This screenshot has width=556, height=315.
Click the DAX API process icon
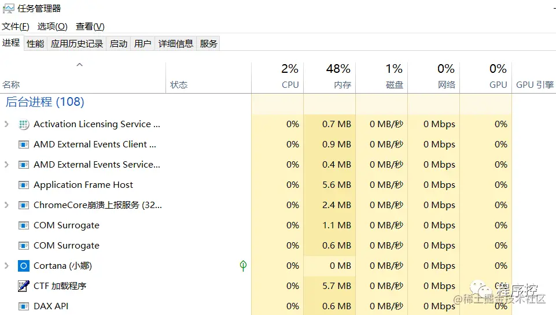coord(23,306)
